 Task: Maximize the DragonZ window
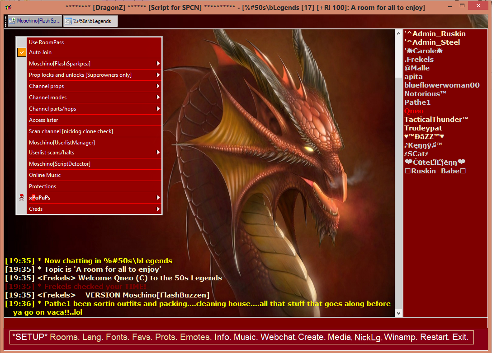pyautogui.click(x=462, y=5)
